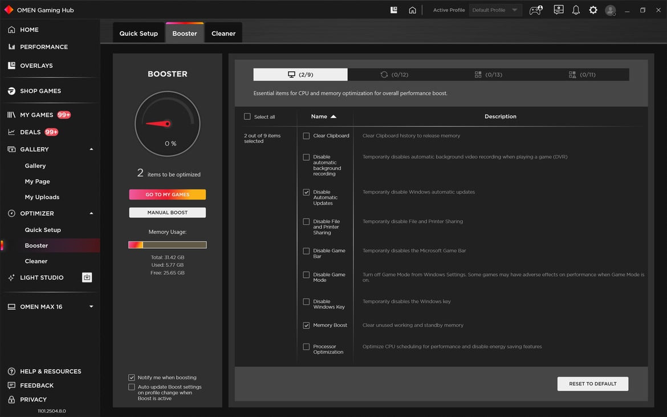Viewport: 667px width, 417px height.
Task: Open Cleaner under OPTIMIZER in sidebar
Action: coord(36,261)
